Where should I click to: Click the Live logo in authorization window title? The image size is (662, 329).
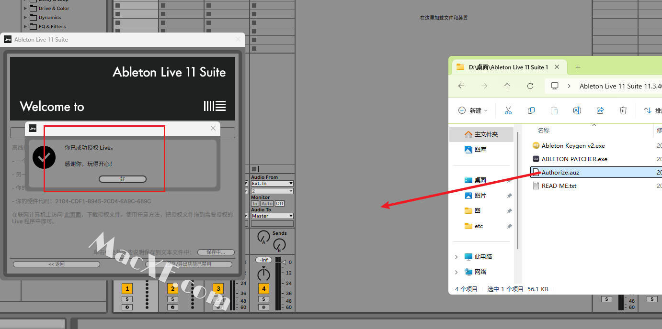click(8, 40)
